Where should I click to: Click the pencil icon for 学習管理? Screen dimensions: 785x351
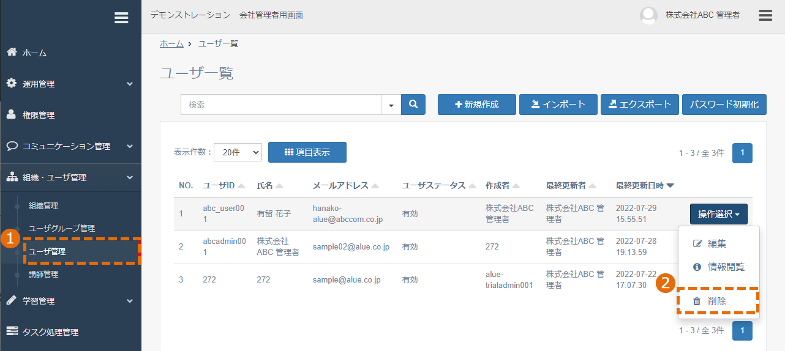[12, 300]
